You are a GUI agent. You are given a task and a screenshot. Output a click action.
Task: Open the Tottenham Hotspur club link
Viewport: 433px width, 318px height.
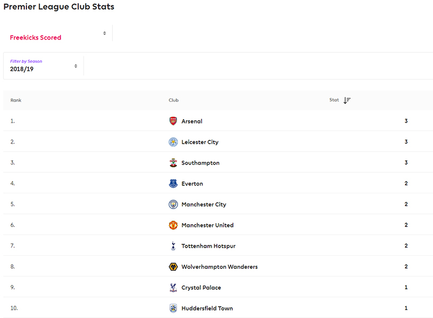pyautogui.click(x=208, y=246)
